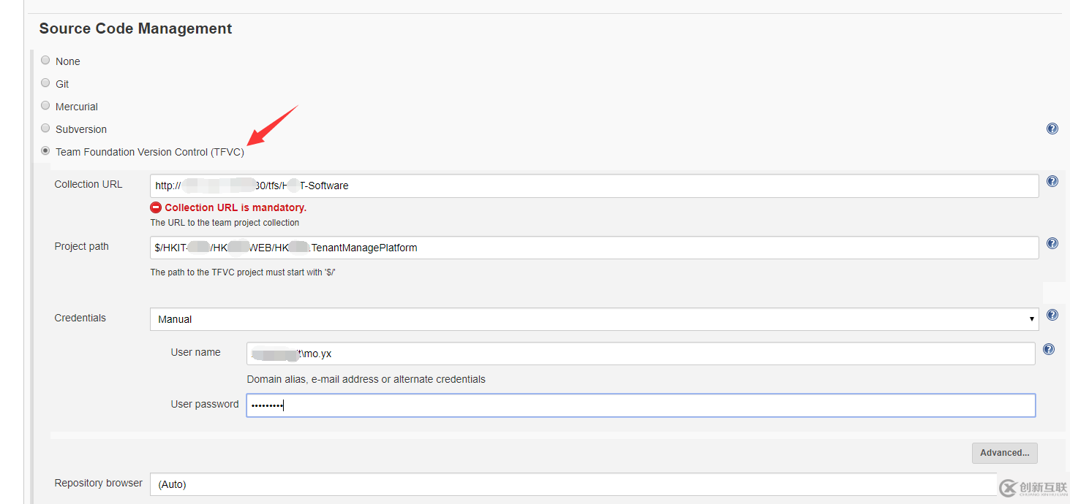Image resolution: width=1070 pixels, height=504 pixels.
Task: Focus the User password input field
Action: [641, 405]
